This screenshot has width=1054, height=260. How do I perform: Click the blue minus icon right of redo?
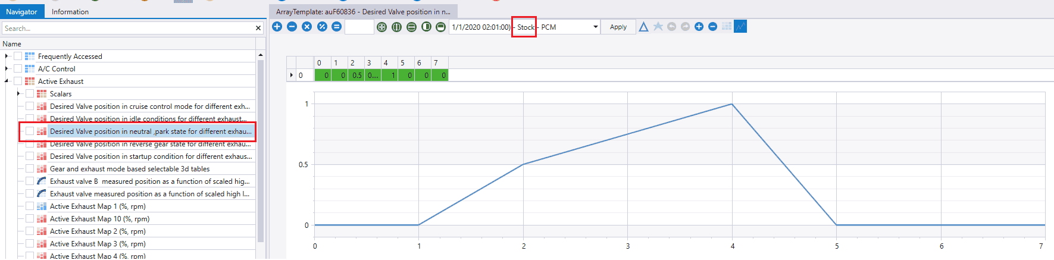713,27
